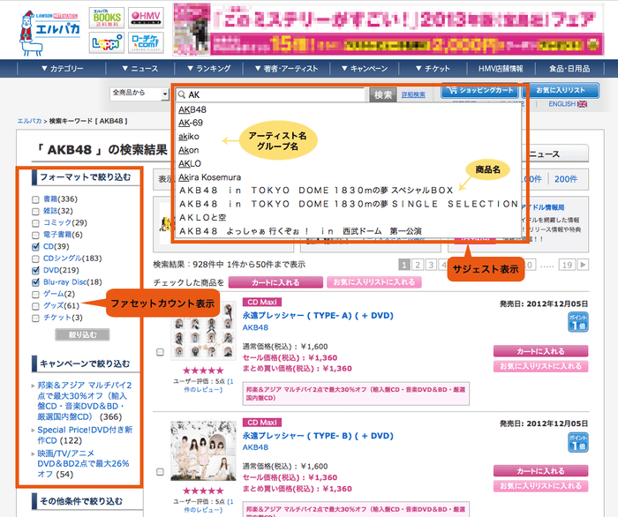Open 詳細検索 advanced search link

[x=413, y=94]
